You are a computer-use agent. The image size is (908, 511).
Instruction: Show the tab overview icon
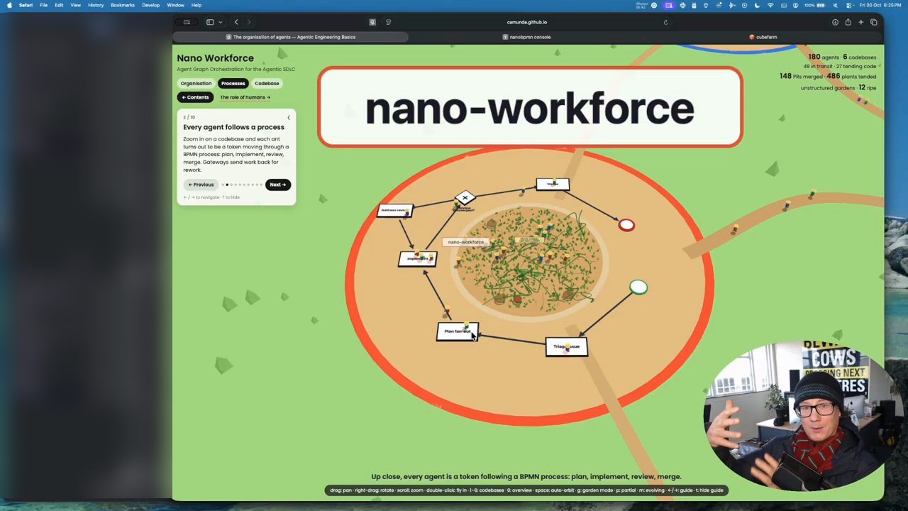873,22
